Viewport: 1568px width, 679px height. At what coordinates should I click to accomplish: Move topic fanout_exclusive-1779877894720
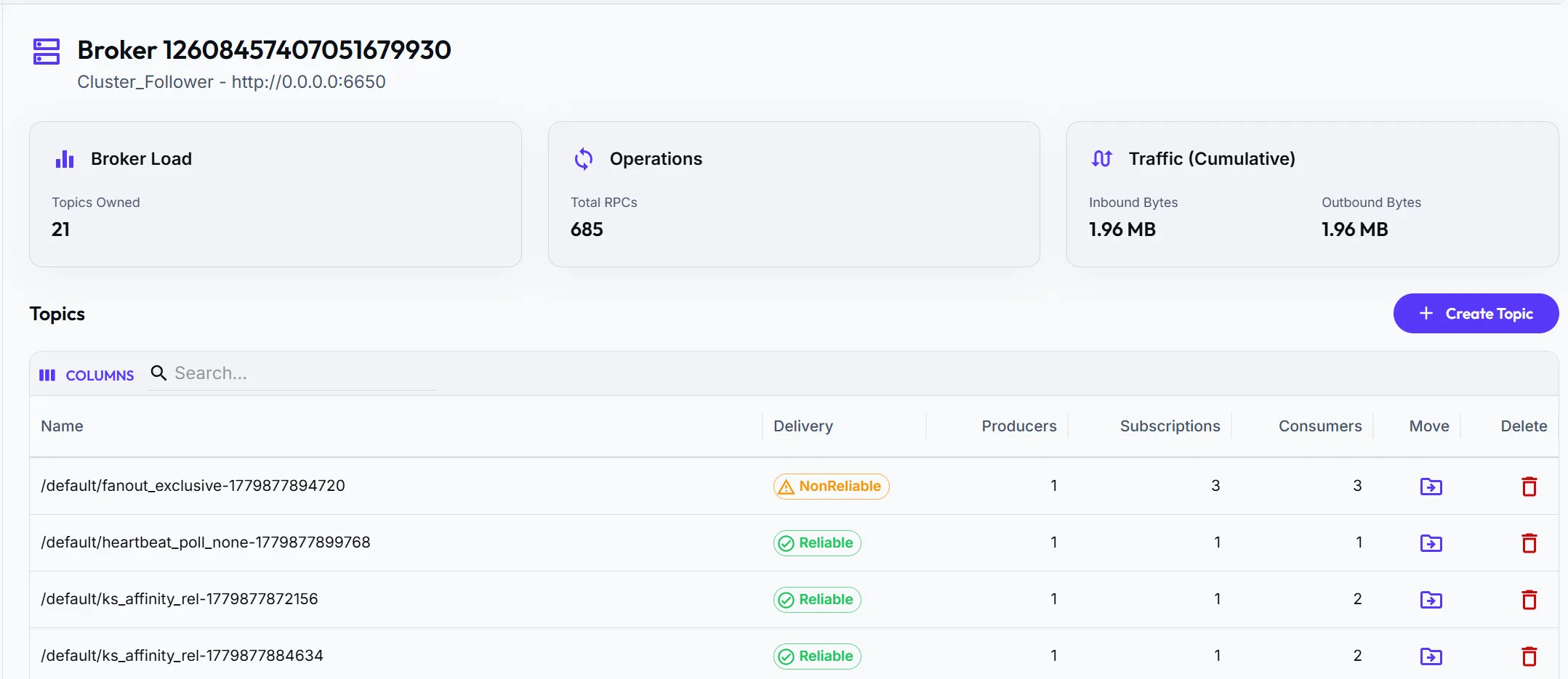pos(1431,486)
